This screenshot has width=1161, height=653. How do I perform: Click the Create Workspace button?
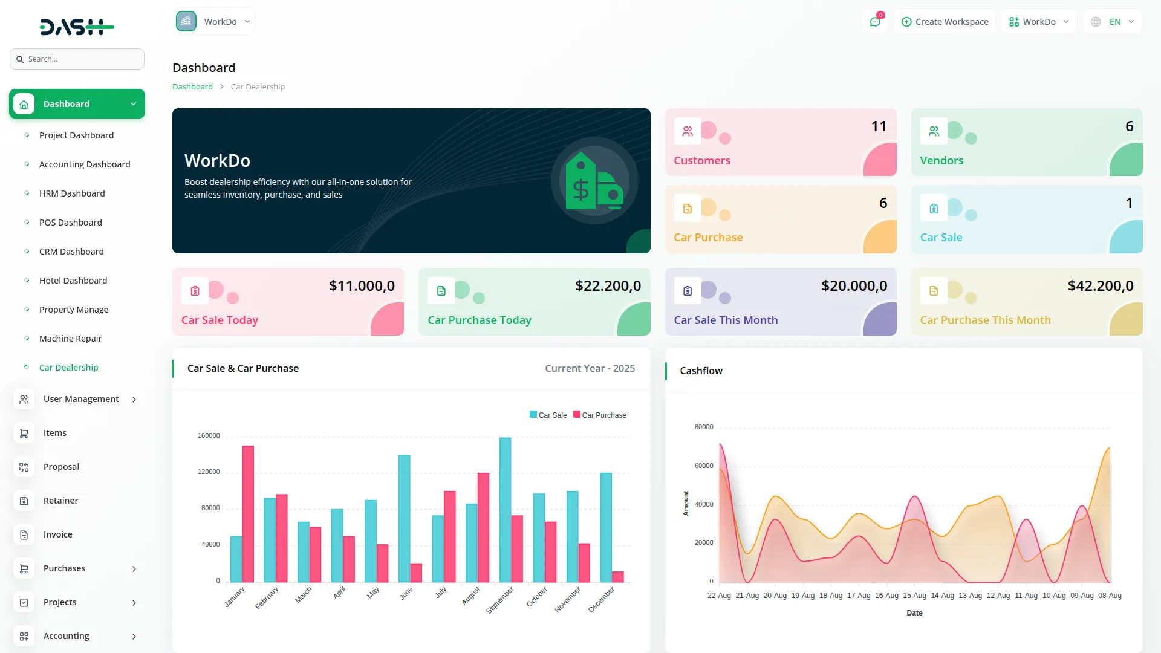[945, 22]
